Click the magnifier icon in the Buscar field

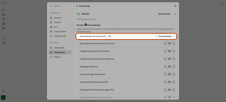[x=51, y=6]
